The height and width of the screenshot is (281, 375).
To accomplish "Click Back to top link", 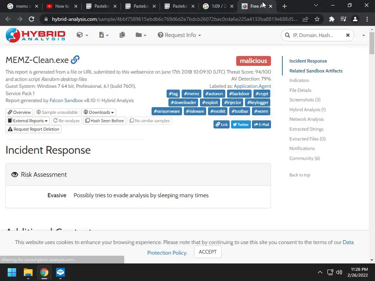I will [x=300, y=175].
